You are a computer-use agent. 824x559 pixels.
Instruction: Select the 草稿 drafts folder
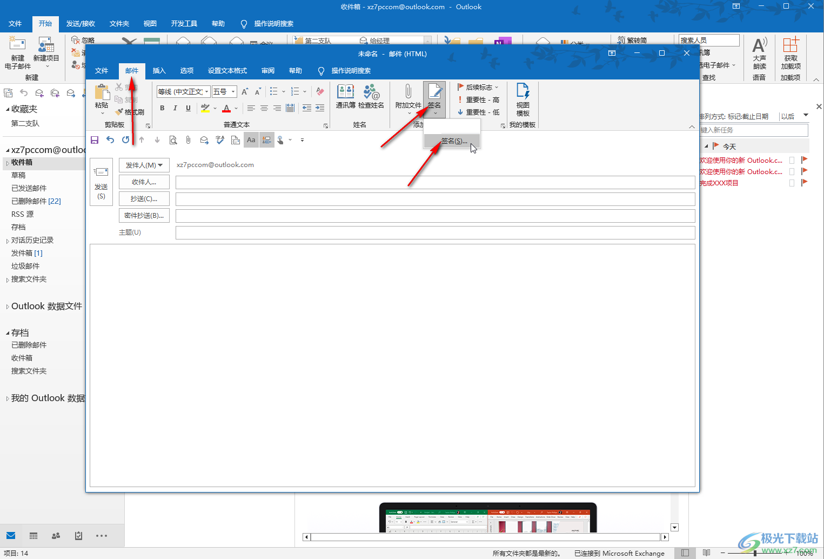(x=18, y=175)
